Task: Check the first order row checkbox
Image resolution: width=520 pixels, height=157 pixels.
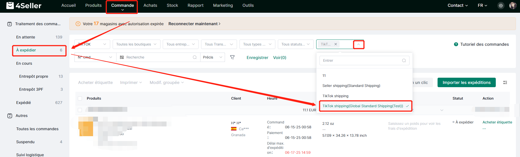Action: 80,110
